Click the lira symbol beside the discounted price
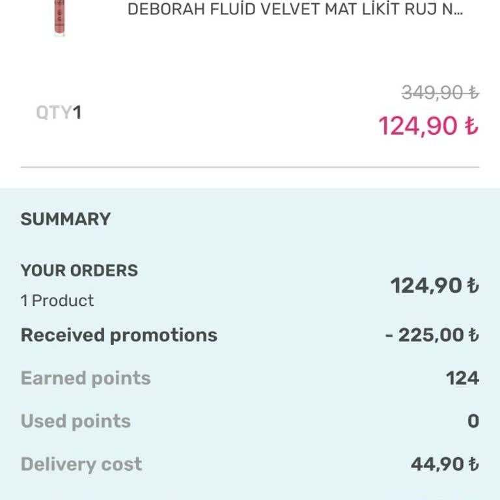 (472, 126)
